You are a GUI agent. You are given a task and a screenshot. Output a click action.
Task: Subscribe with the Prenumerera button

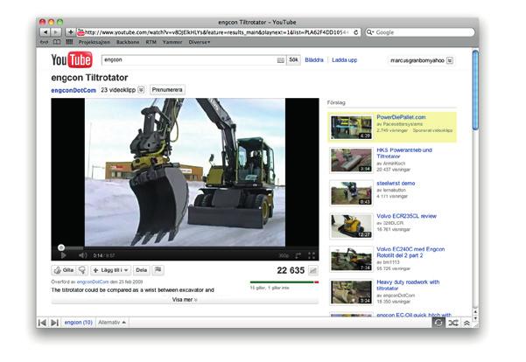pyautogui.click(x=167, y=90)
